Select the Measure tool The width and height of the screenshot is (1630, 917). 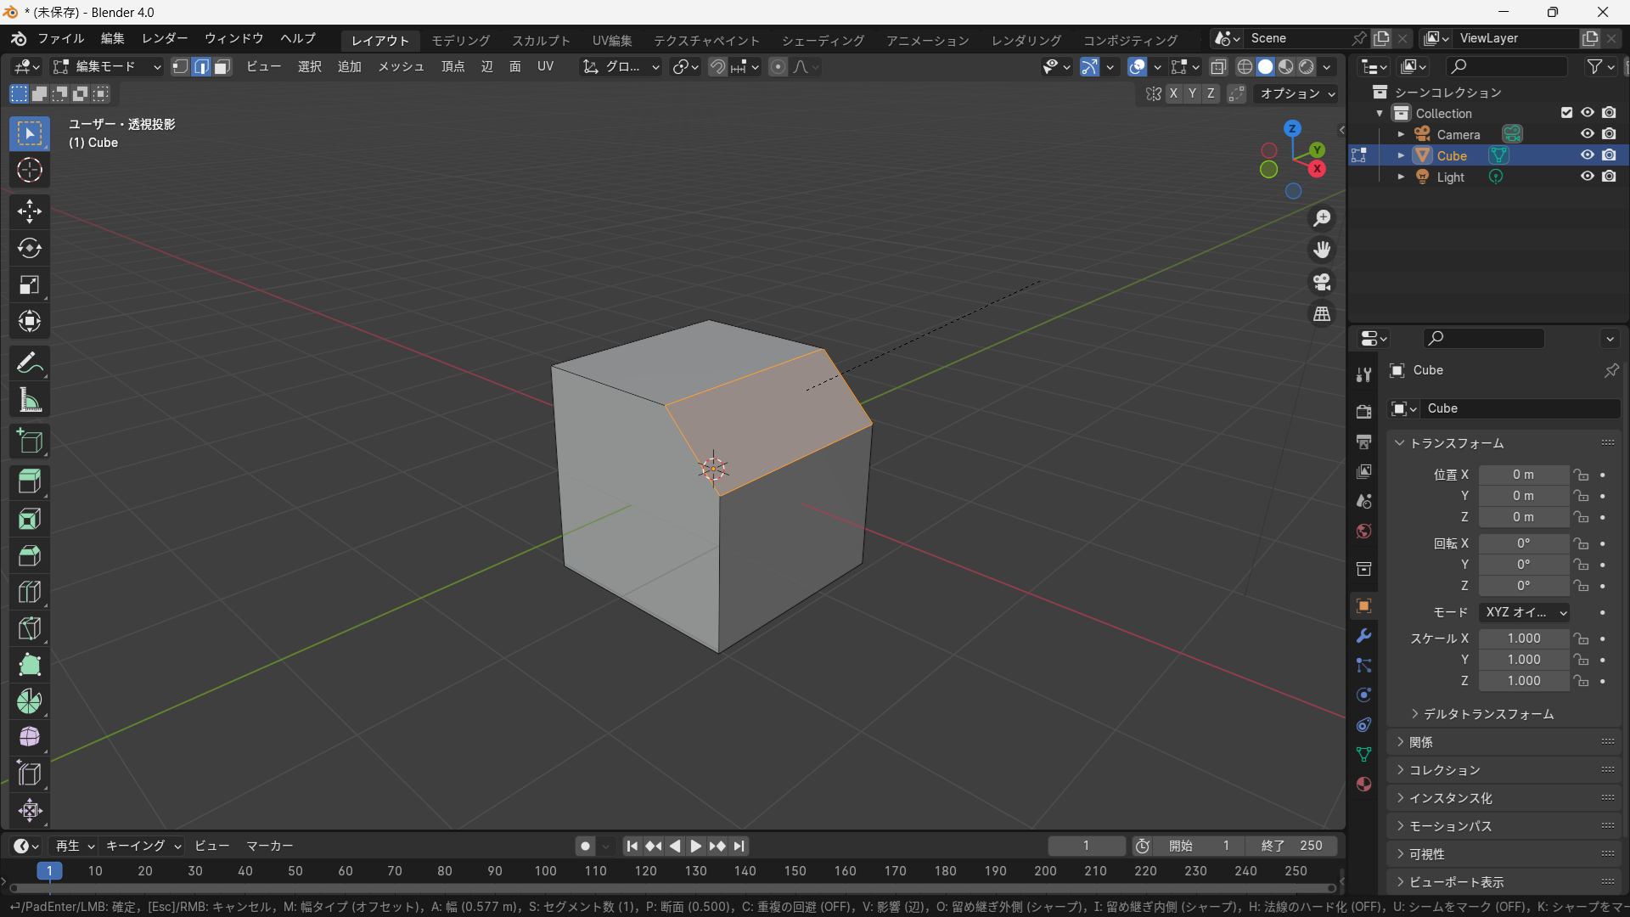click(x=29, y=401)
